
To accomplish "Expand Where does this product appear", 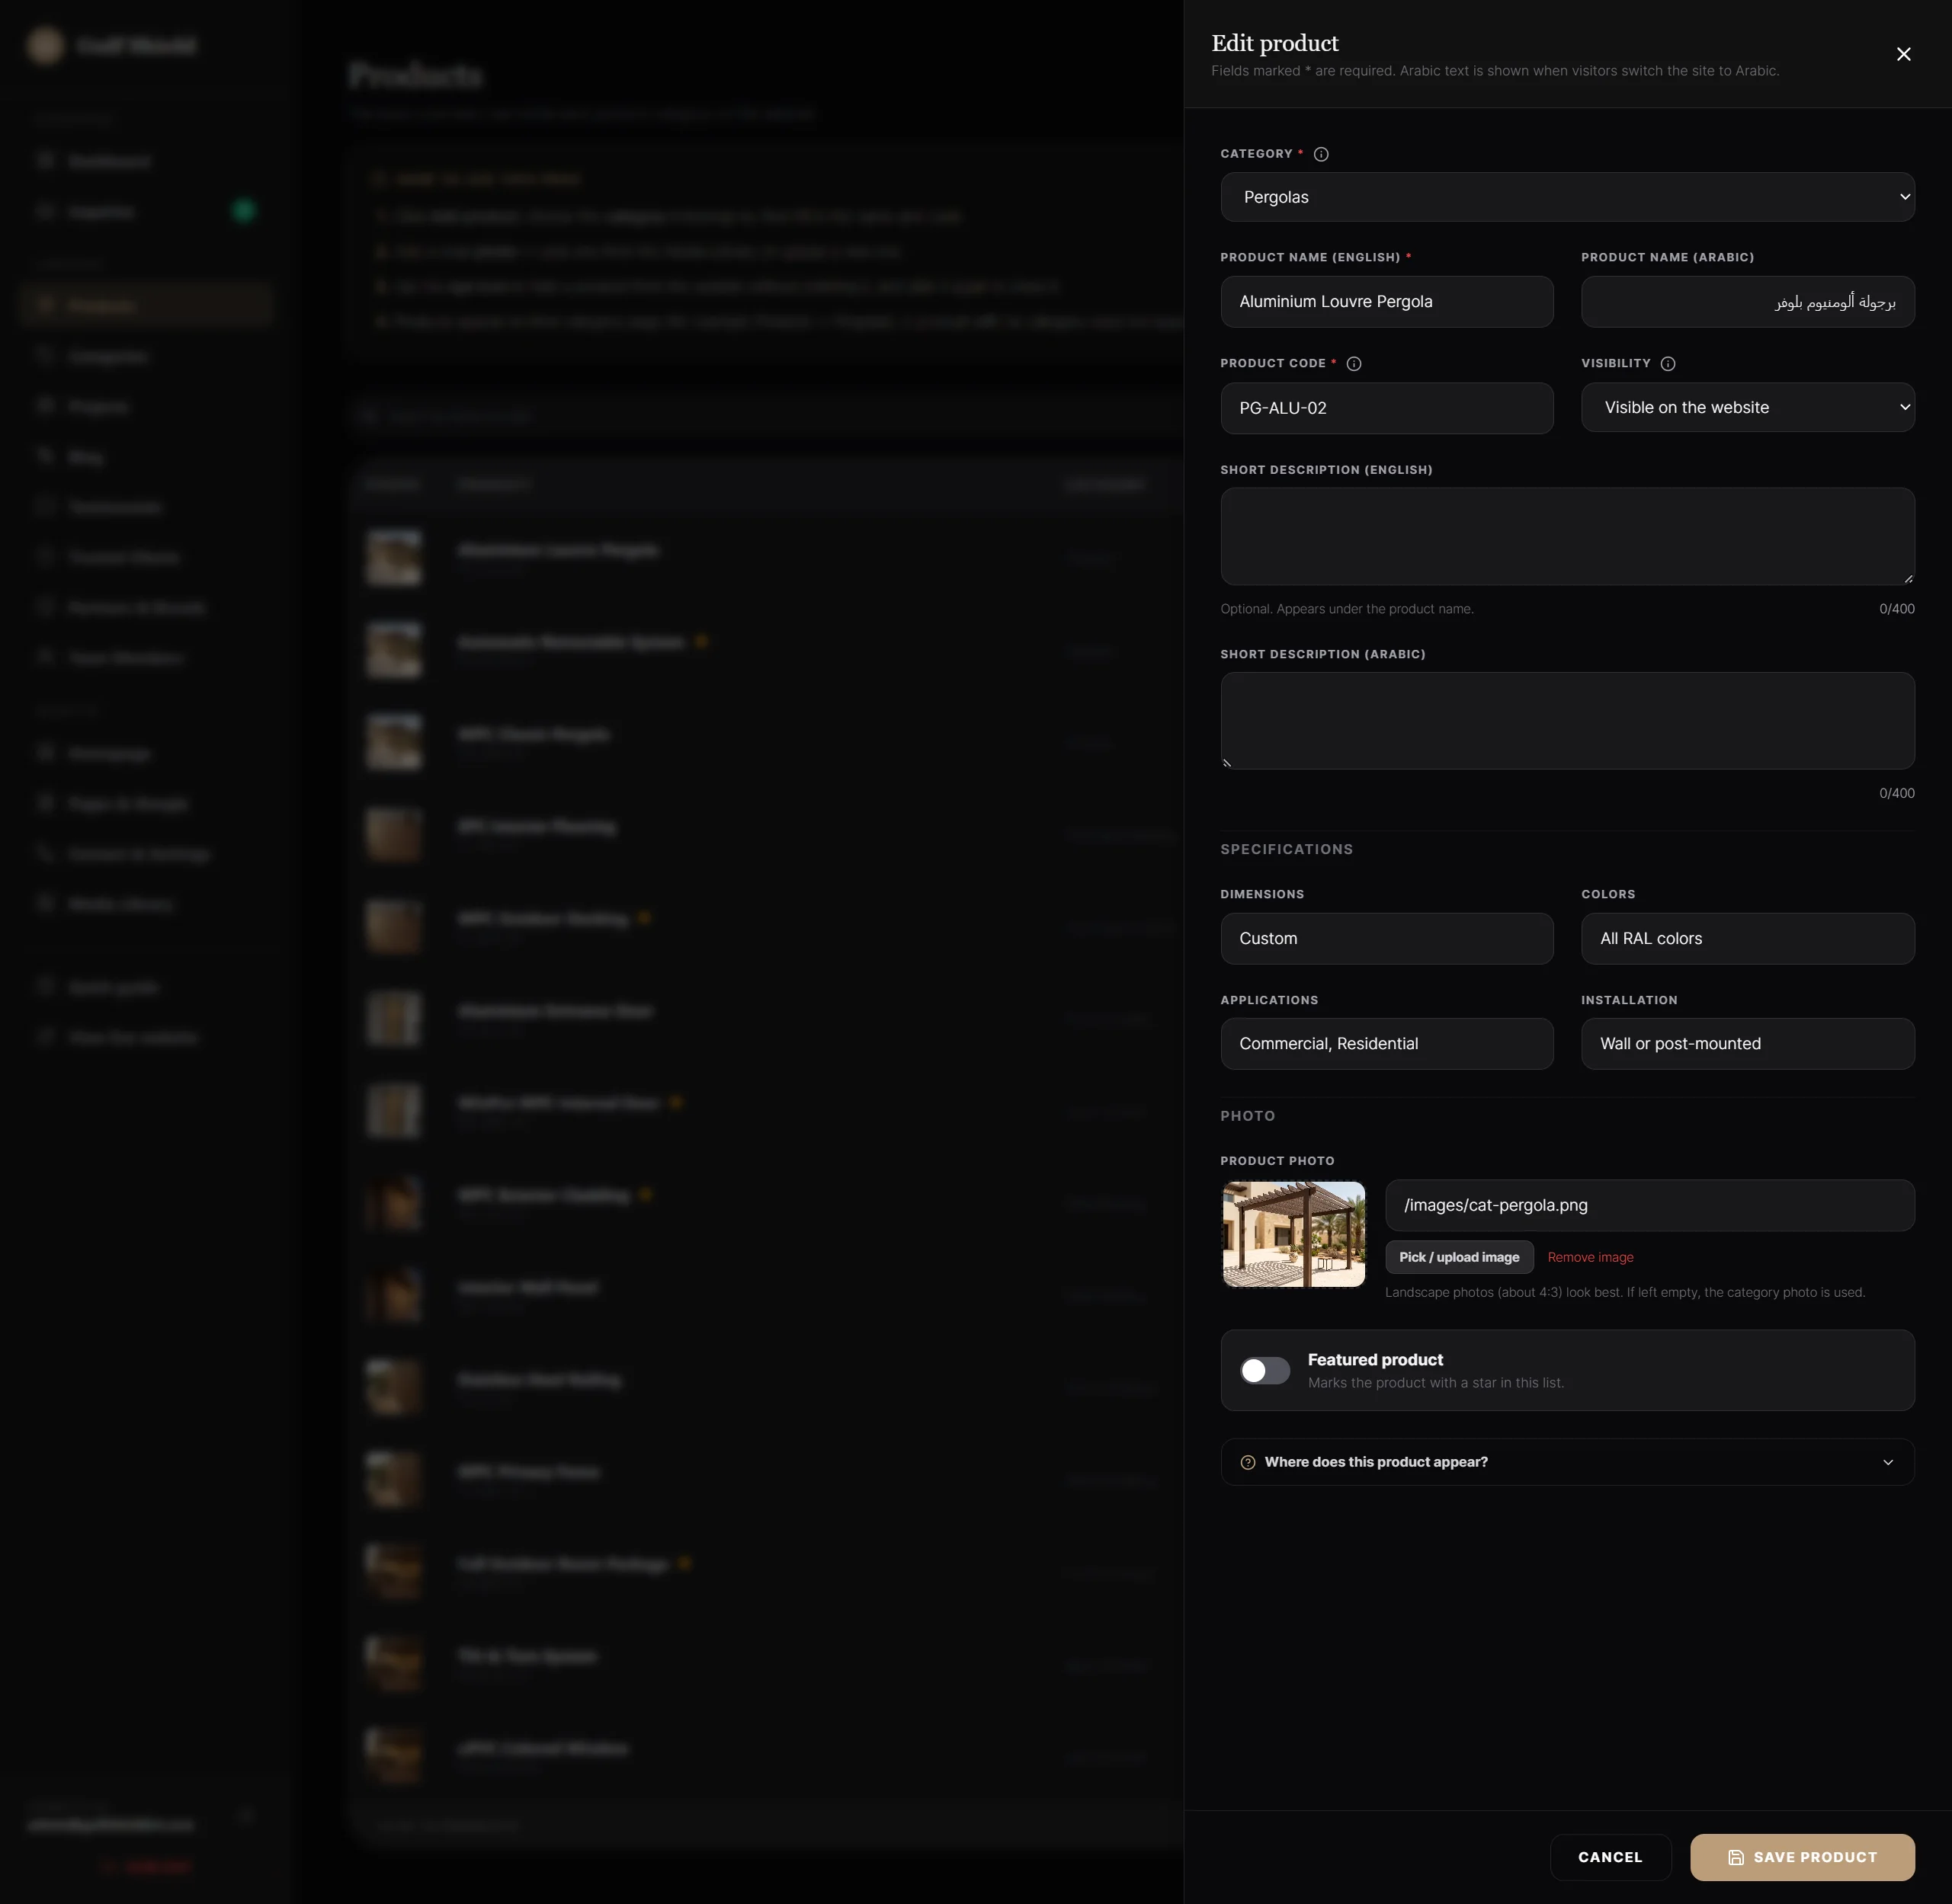I will click(x=1567, y=1461).
